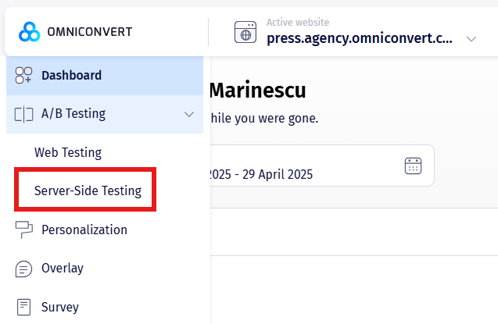498x324 pixels.
Task: Click the A/B Testing split icon
Action: pyautogui.click(x=24, y=114)
